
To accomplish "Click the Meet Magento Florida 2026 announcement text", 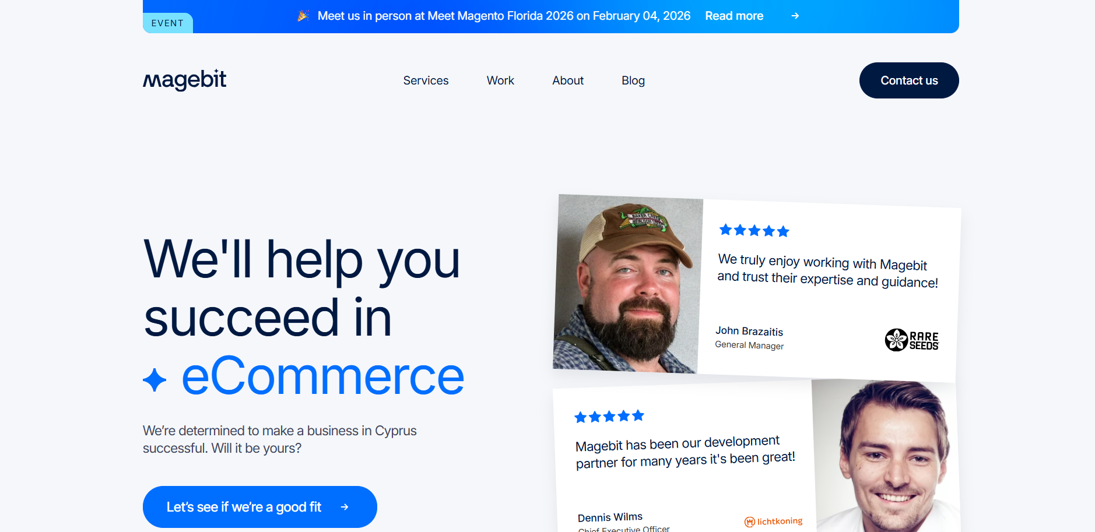I will [x=504, y=16].
